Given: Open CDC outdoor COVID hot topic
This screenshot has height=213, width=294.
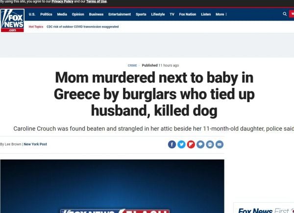Looking at the screenshot, I should coord(83,27).
